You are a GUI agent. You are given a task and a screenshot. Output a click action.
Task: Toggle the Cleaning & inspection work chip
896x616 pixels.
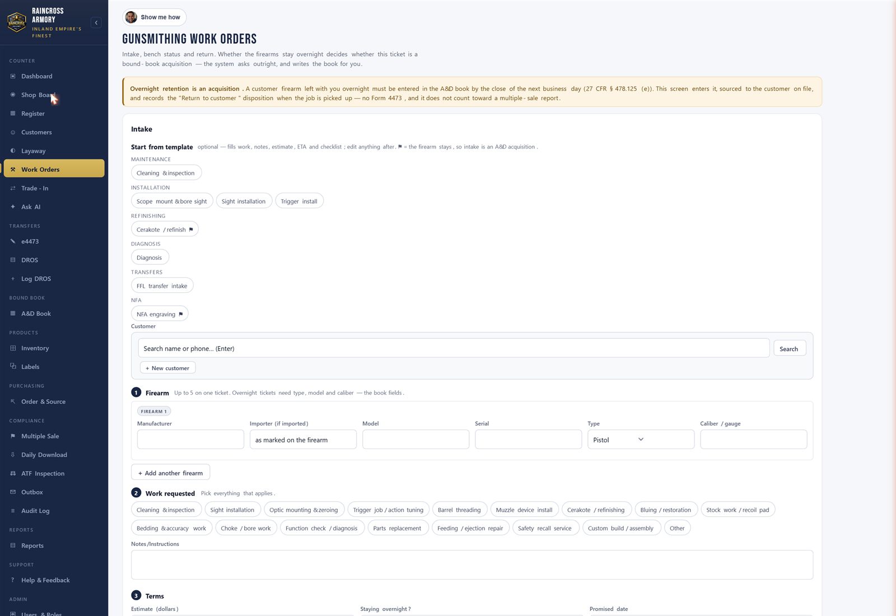166,510
